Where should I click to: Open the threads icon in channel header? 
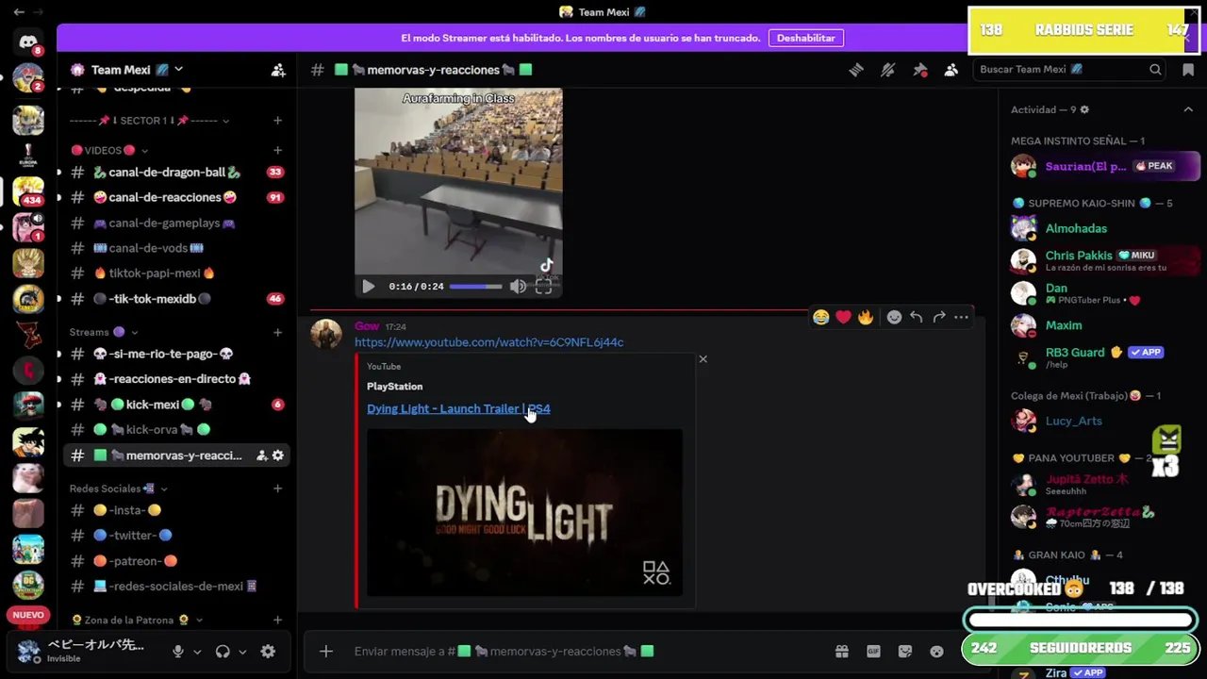coord(856,70)
